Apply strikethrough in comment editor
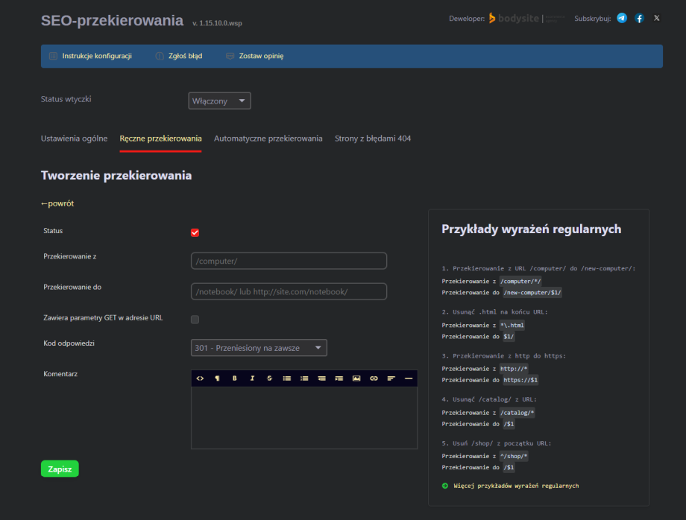 (x=269, y=378)
